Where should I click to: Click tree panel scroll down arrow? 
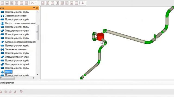tap(38, 74)
